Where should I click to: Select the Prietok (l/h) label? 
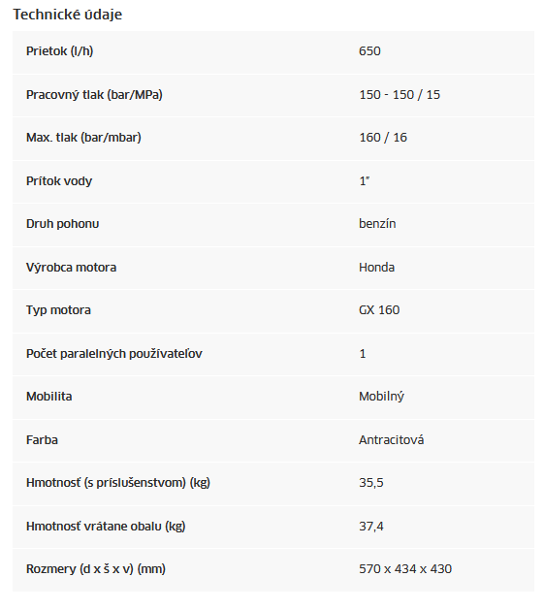pyautogui.click(x=59, y=51)
